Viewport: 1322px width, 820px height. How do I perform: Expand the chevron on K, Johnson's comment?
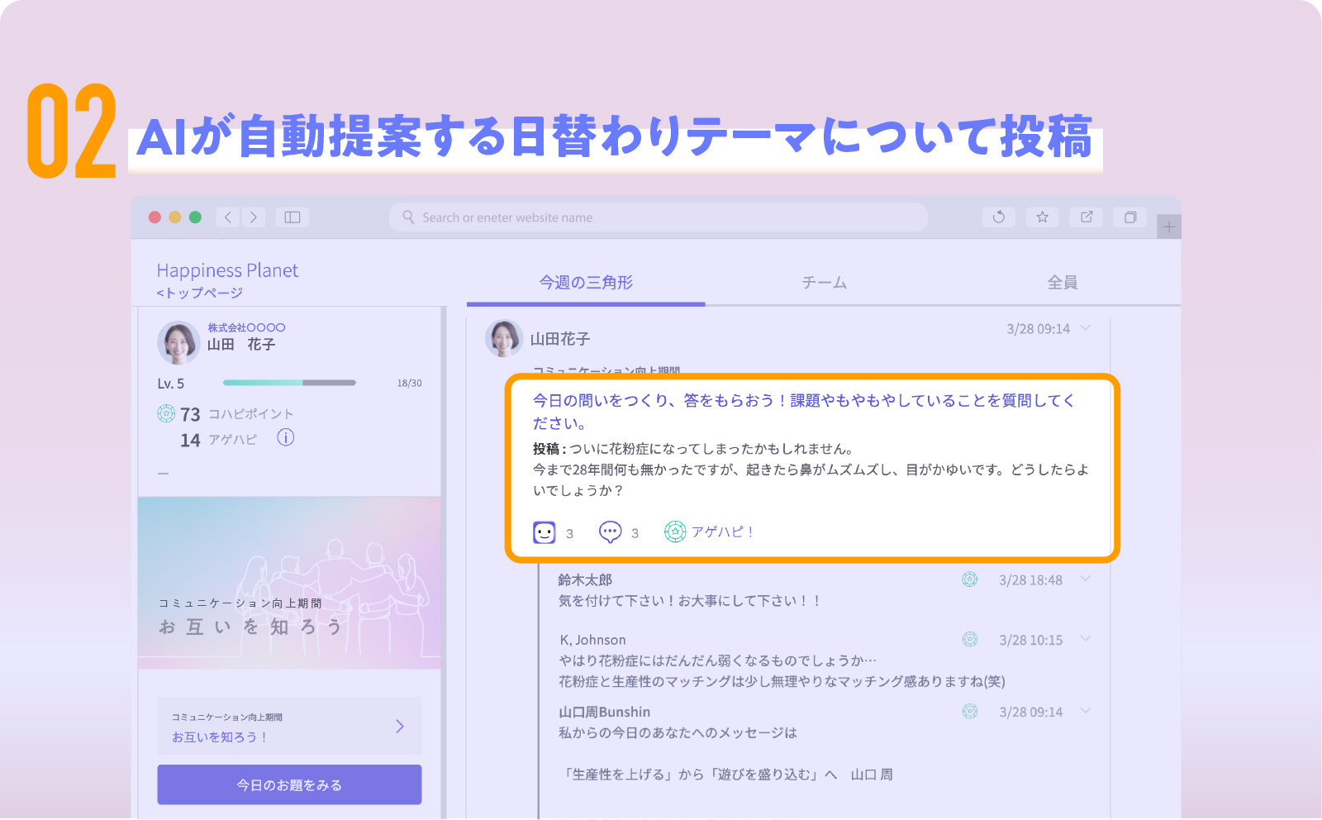[1086, 639]
